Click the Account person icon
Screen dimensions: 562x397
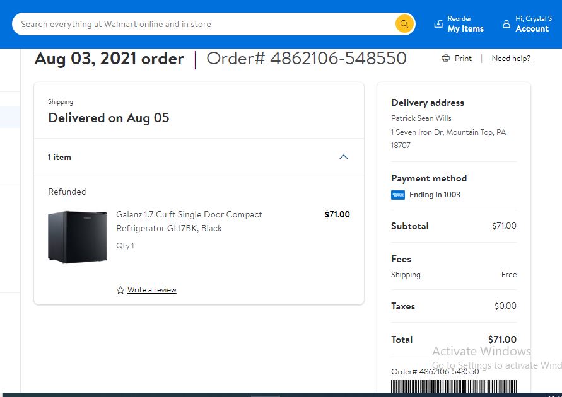pyautogui.click(x=506, y=24)
